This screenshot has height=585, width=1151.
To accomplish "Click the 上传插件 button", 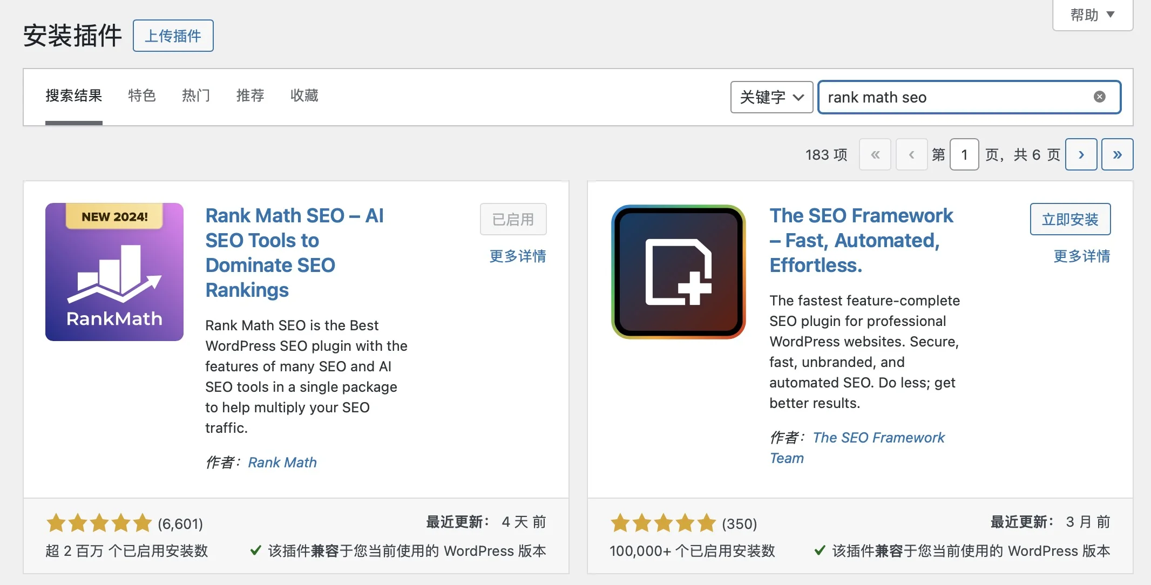I will pyautogui.click(x=173, y=36).
